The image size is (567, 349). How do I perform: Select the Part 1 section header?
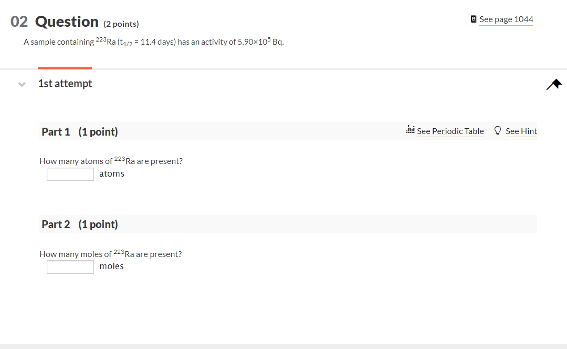[x=56, y=131]
